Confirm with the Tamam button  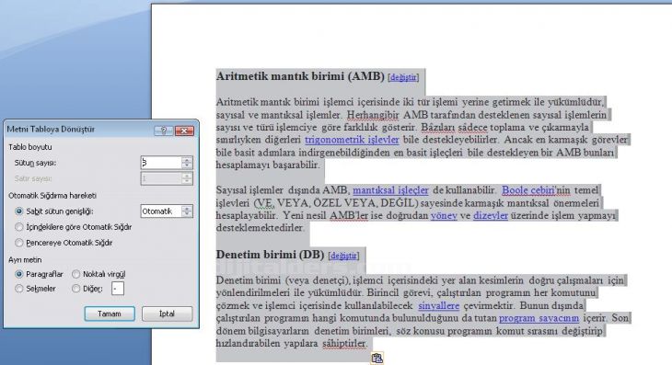(x=110, y=314)
